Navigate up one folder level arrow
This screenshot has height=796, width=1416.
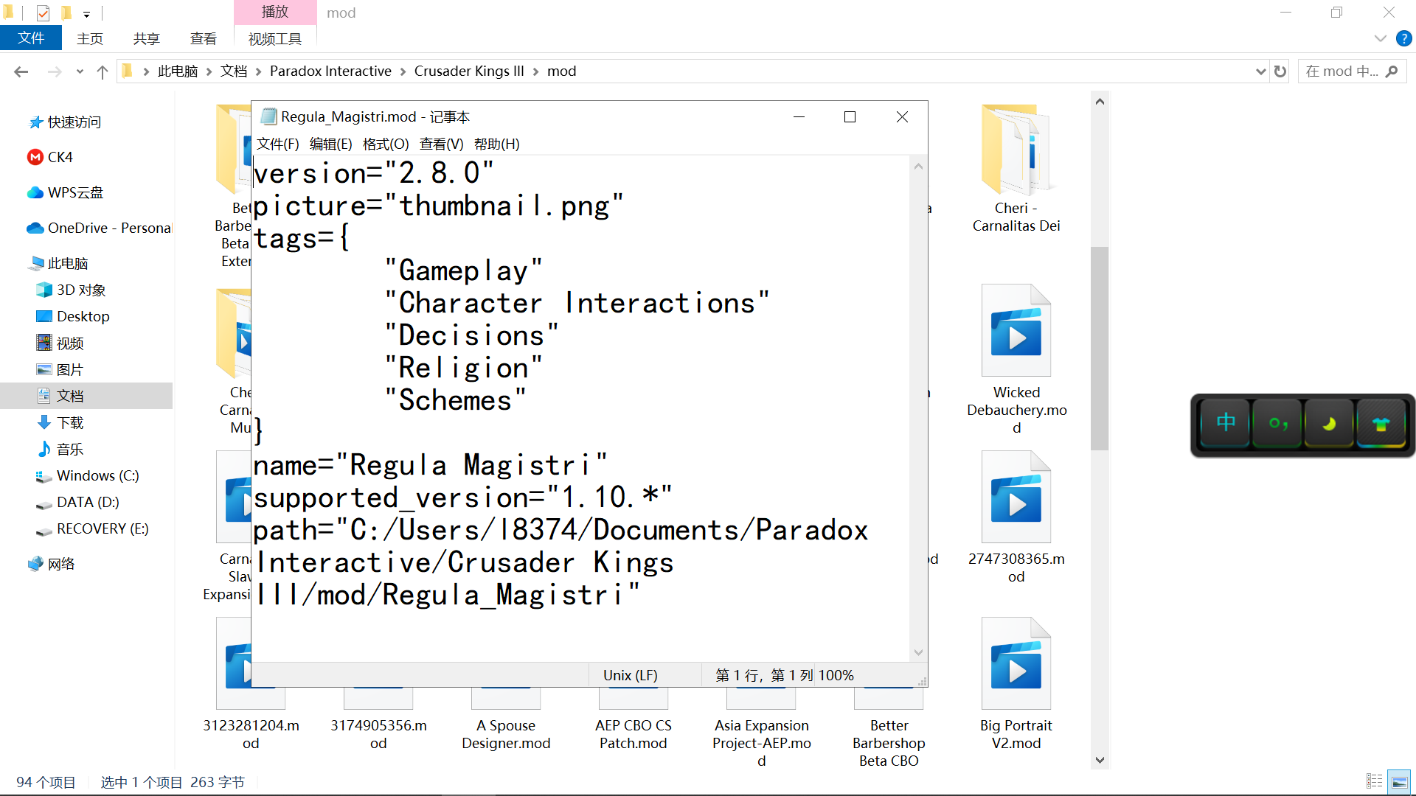click(103, 71)
